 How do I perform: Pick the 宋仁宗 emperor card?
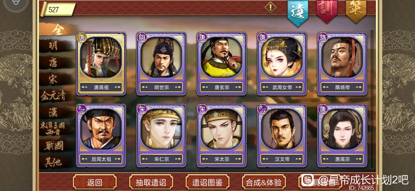coord(161,135)
